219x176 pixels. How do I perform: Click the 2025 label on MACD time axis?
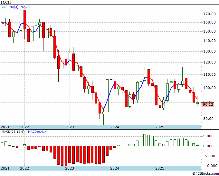(160, 168)
